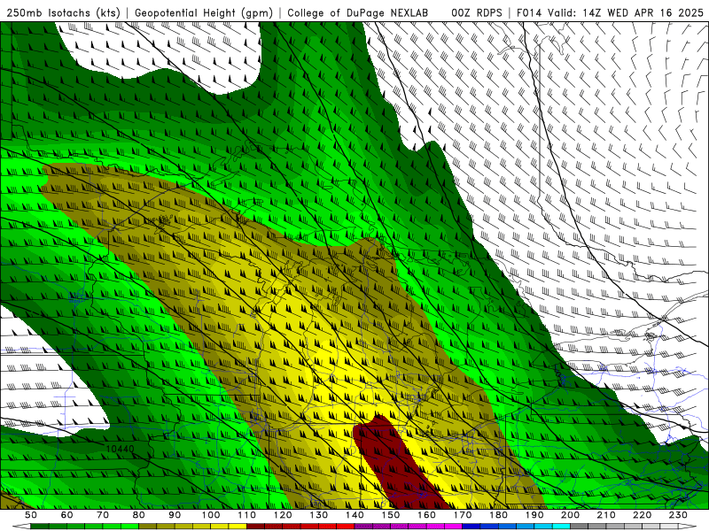Click the 160 knot legend label
The height and width of the screenshot is (531, 709).
[426, 515]
